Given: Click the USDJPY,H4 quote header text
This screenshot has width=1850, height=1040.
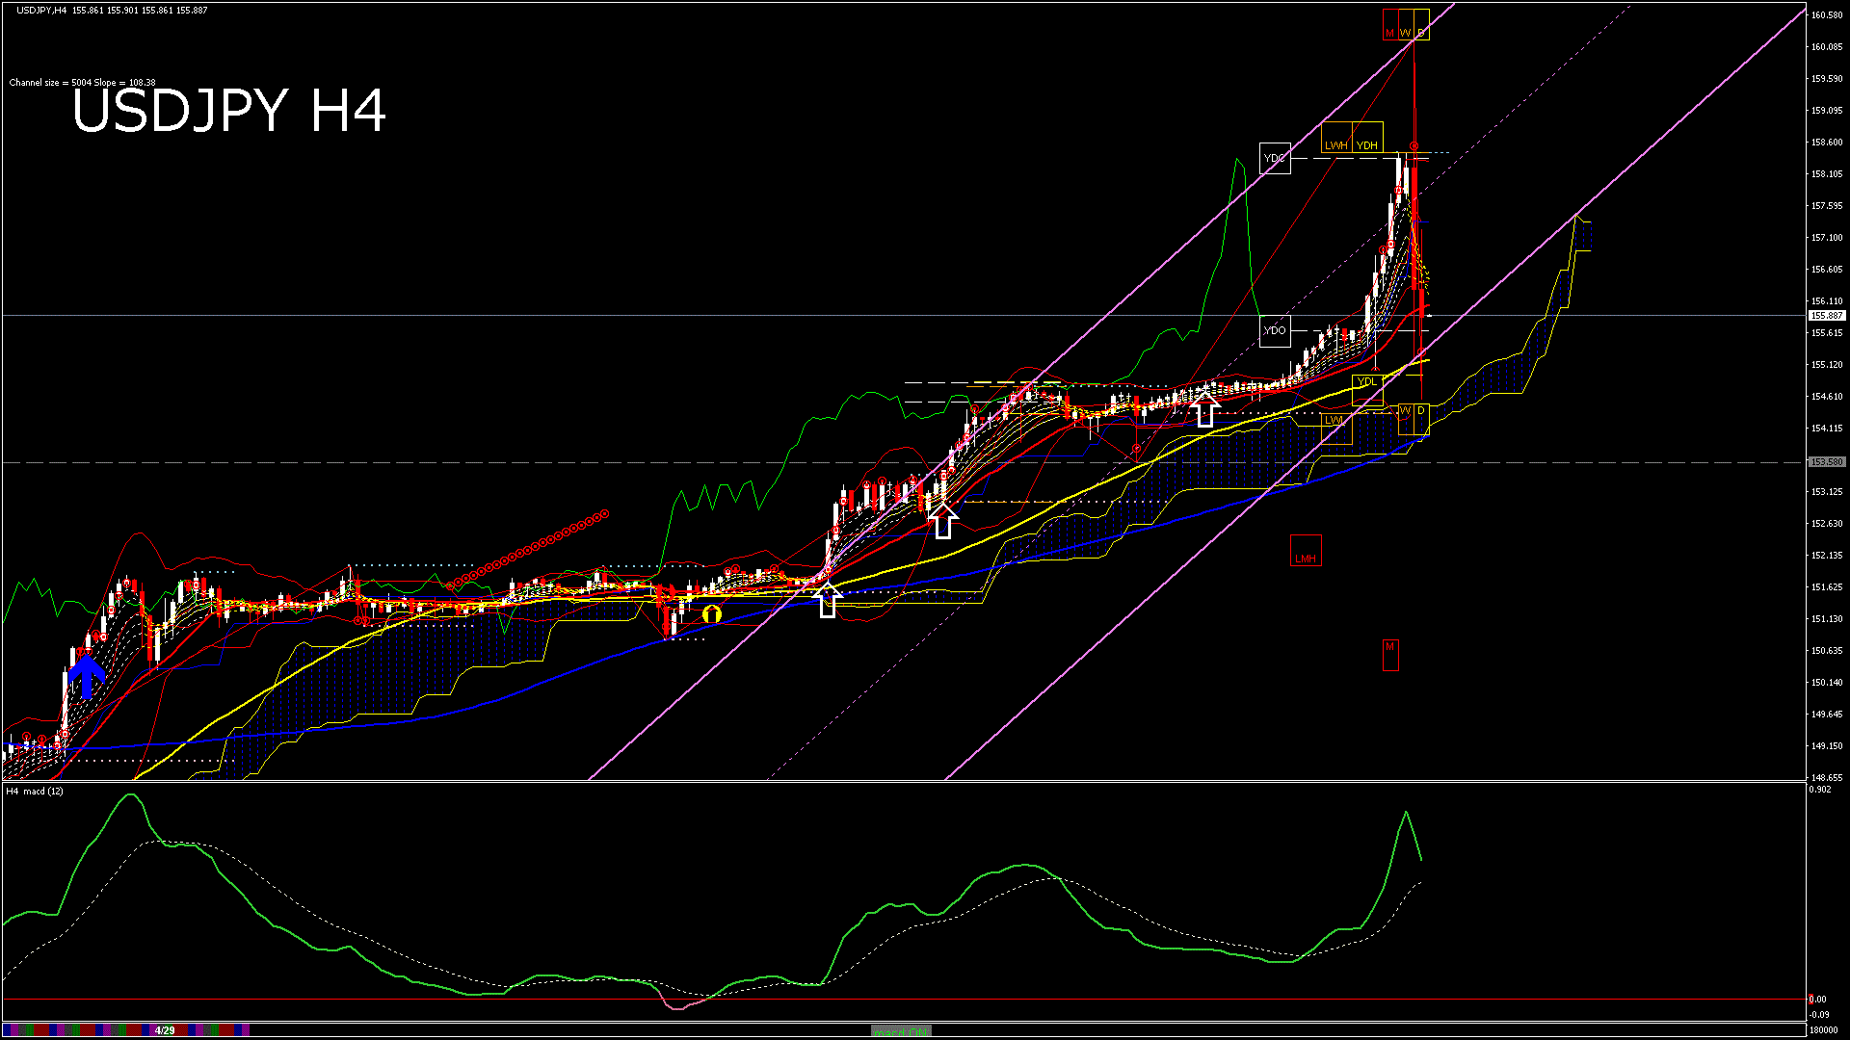Looking at the screenshot, I should [x=112, y=11].
